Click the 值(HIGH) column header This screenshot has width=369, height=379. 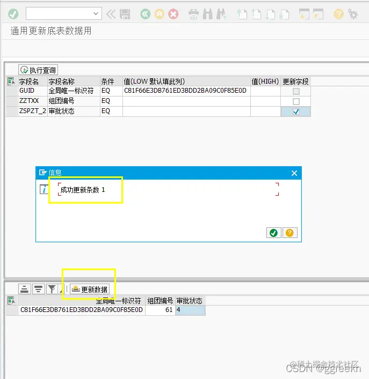click(x=265, y=81)
